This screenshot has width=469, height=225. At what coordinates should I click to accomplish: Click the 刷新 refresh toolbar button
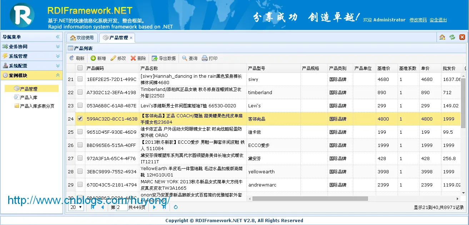[x=77, y=58]
